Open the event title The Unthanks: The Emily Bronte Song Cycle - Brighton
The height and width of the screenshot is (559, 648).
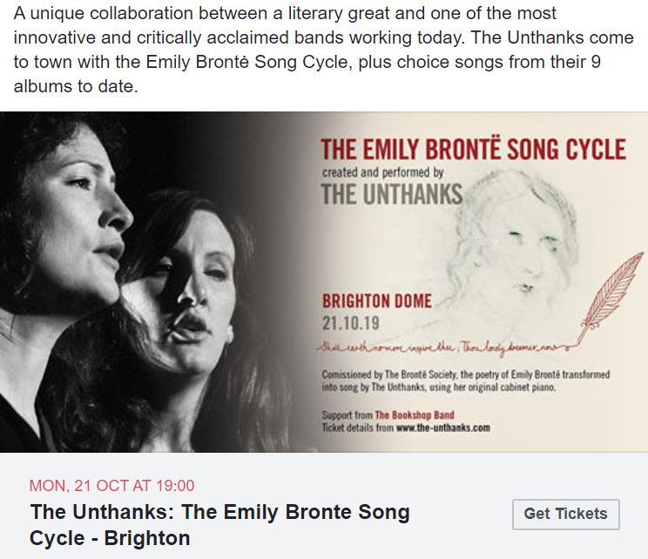219,525
